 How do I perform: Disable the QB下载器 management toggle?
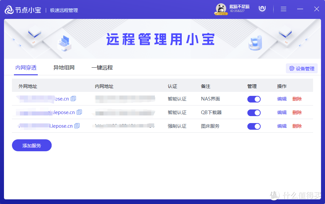tap(254, 112)
